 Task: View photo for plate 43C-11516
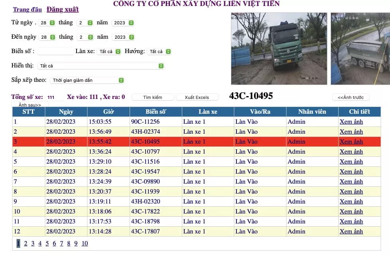coord(351,162)
